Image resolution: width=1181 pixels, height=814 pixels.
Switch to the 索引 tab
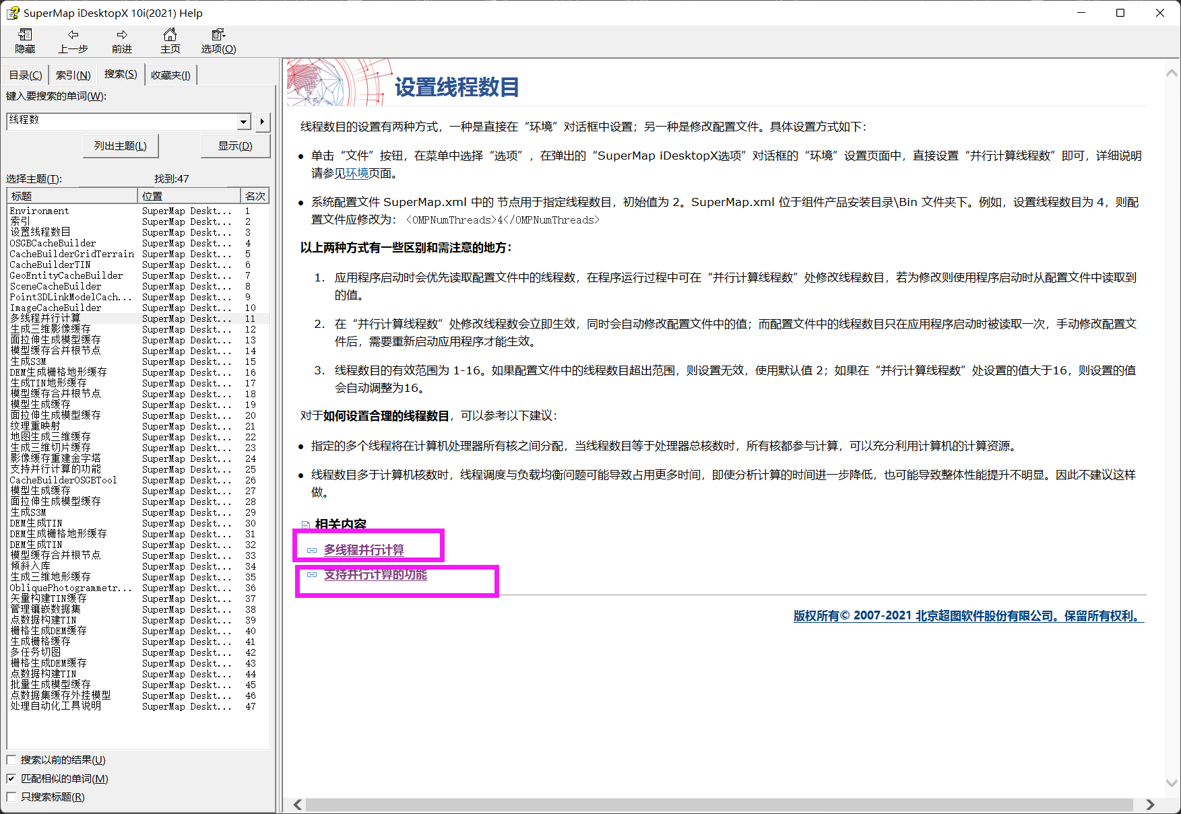coord(73,75)
